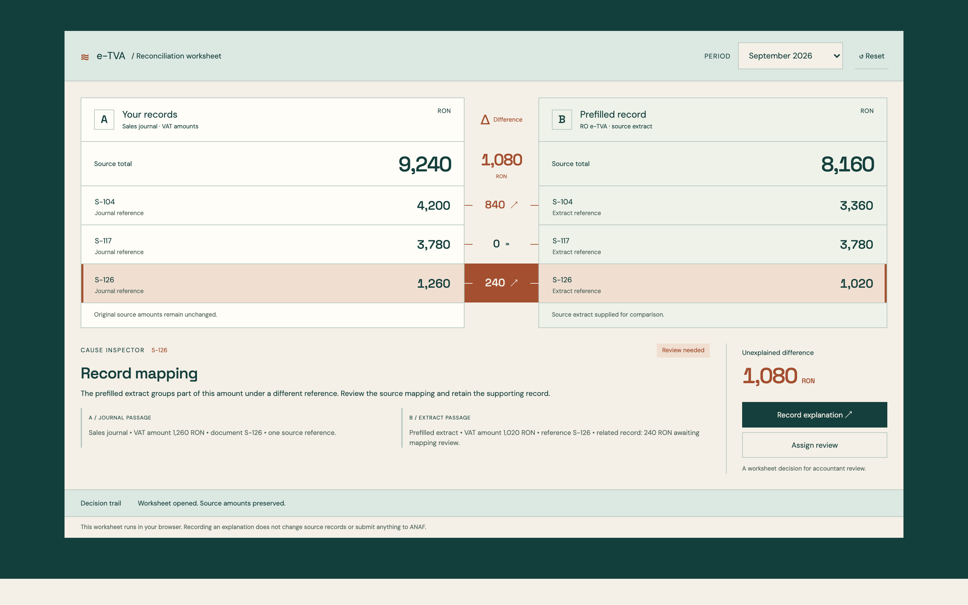This screenshot has width=968, height=605.
Task: Click the Record mapping heading
Action: [139, 373]
